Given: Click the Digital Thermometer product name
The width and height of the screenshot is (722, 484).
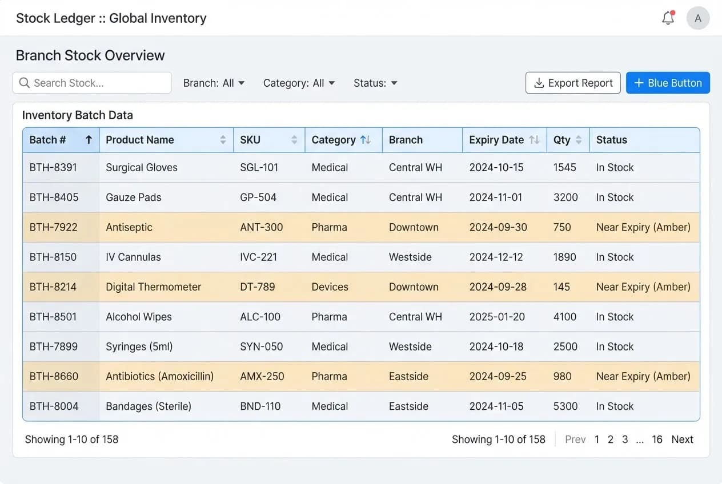Looking at the screenshot, I should [x=153, y=287].
